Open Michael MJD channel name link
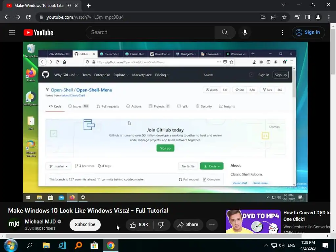 click(x=40, y=221)
